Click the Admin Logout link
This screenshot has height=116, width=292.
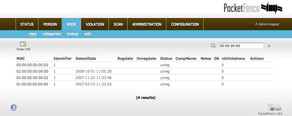[267, 24]
